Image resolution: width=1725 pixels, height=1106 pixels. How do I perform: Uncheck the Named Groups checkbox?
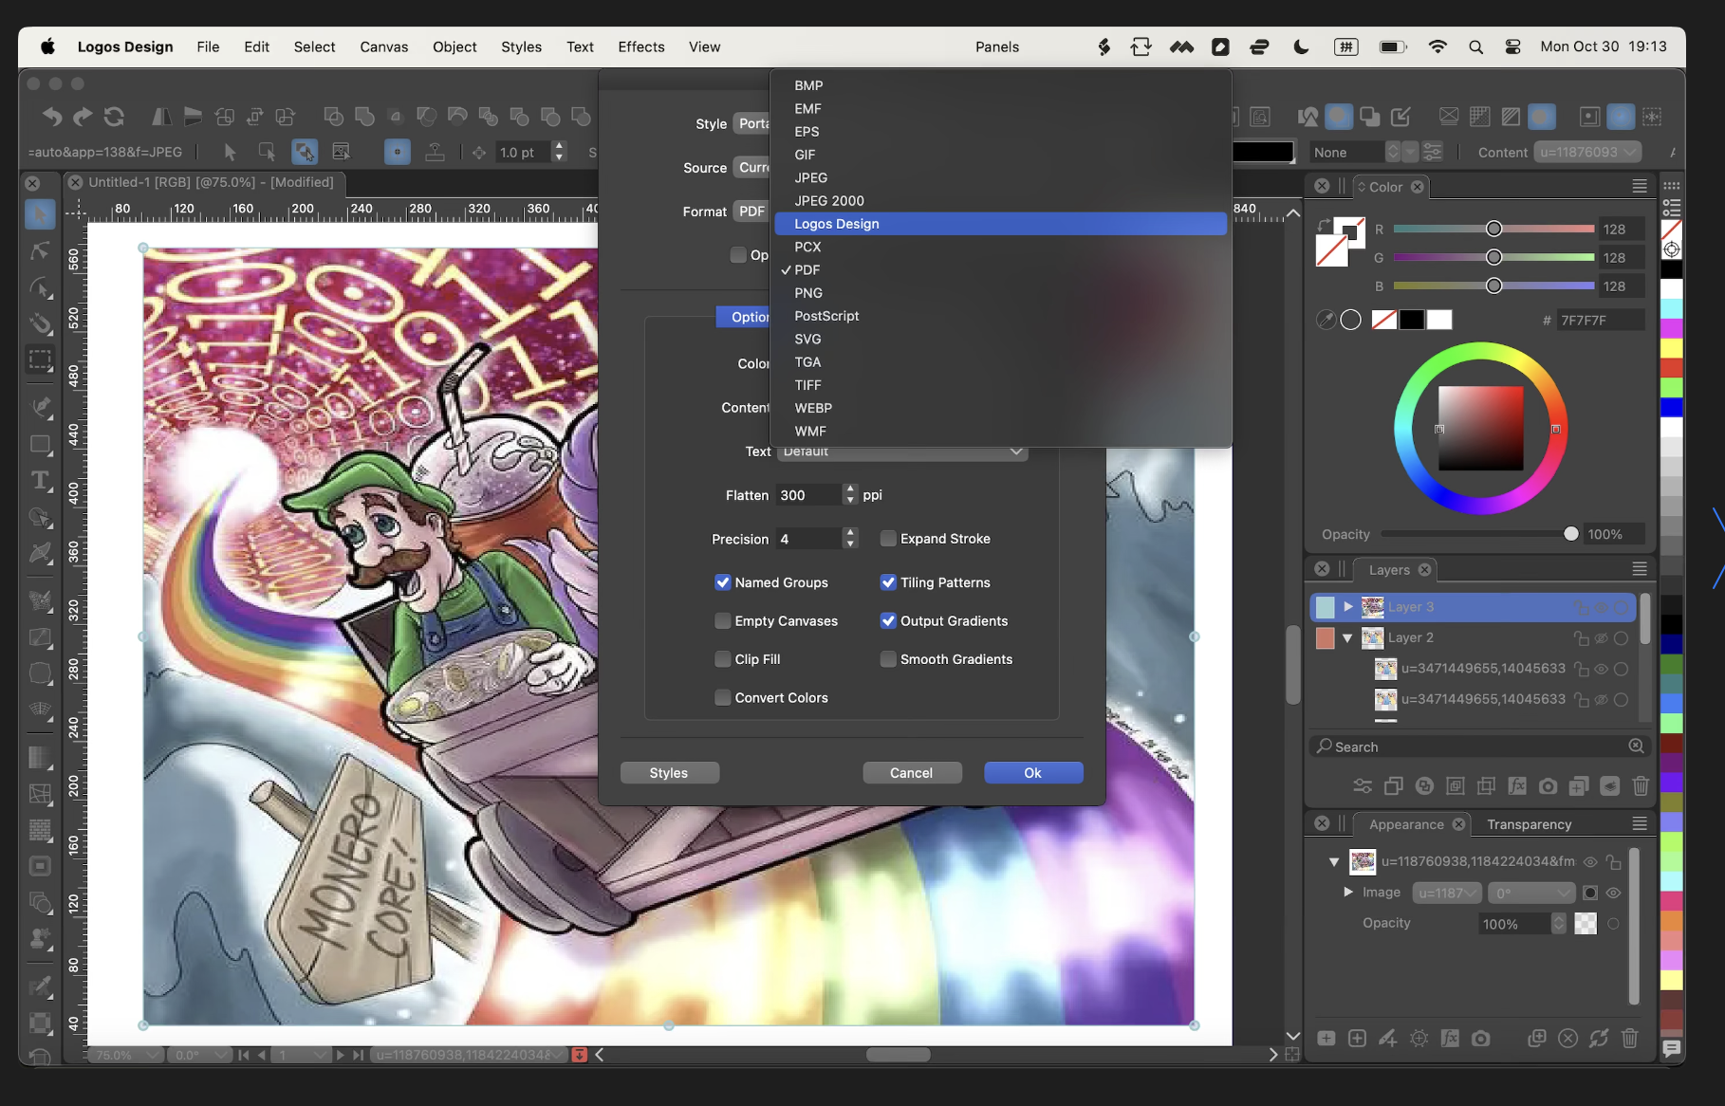point(723,582)
